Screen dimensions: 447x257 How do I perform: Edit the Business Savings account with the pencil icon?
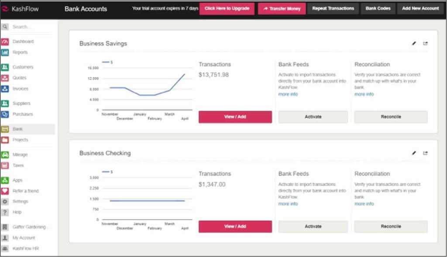click(414, 43)
